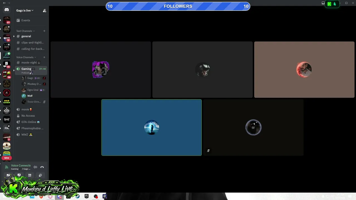Screen dimensions: 356x200
Task: Open the server icon with 61 badge
Action: click(x=7, y=20)
